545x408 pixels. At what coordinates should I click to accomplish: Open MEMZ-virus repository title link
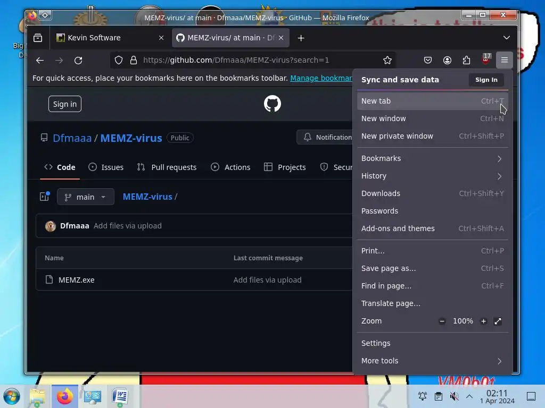click(x=131, y=138)
